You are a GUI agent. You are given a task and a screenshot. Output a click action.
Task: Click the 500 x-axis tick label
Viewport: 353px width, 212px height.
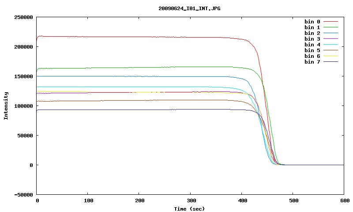[294, 201]
